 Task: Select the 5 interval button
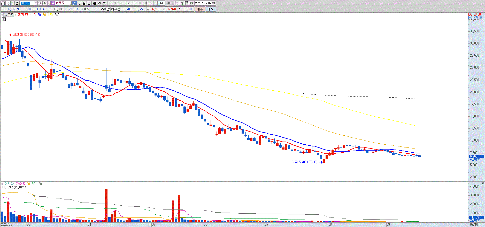point(120,3)
